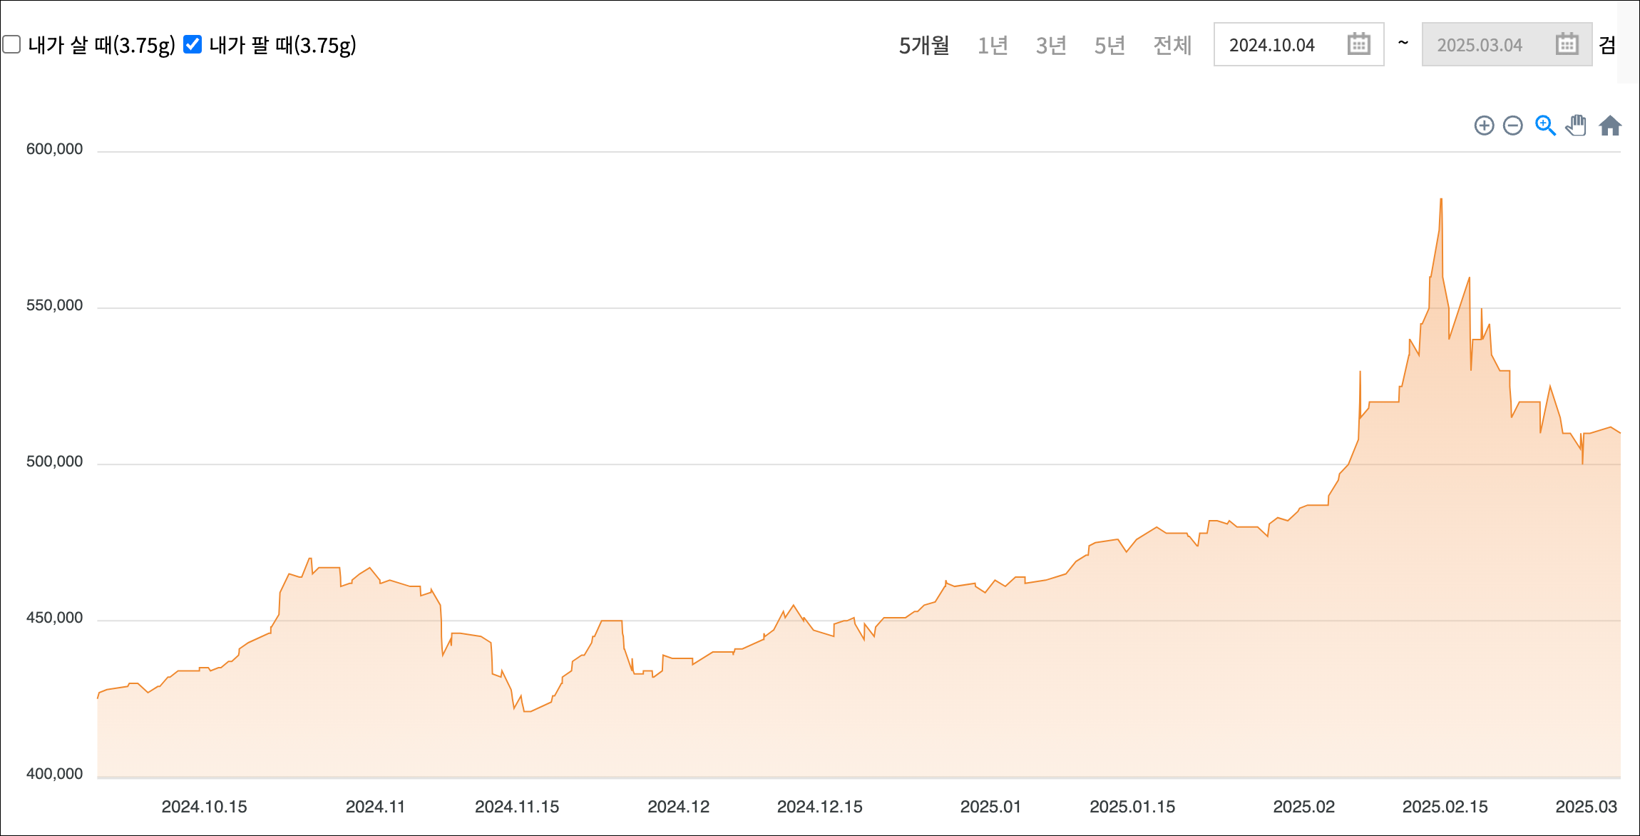Uncheck the 내가 팔 때(3.75g) checkbox
The width and height of the screenshot is (1640, 836).
point(193,44)
